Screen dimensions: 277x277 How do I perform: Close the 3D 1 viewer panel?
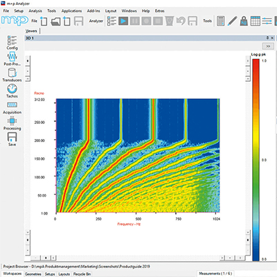(x=272, y=38)
